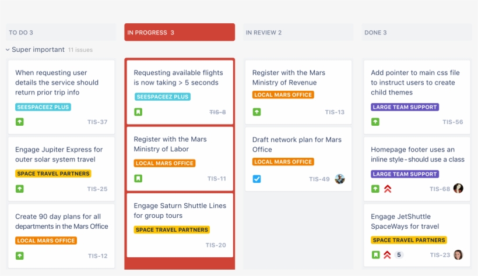The height and width of the screenshot is (276, 478).
Task: Click the green bookmark icon on TIS-8
Action: pos(138,112)
